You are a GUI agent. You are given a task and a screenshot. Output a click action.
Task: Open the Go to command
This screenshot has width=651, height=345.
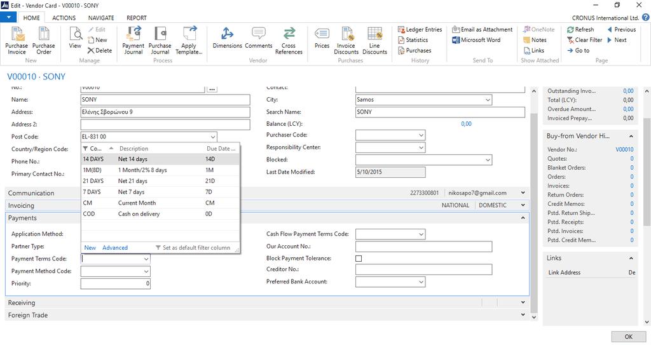579,50
